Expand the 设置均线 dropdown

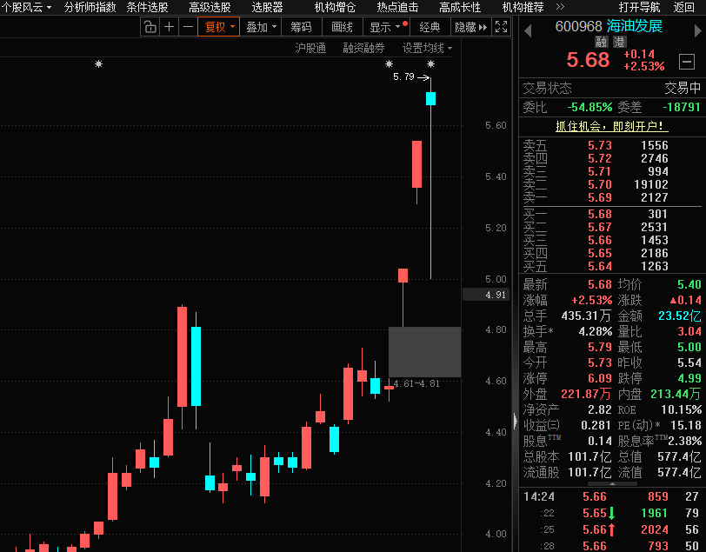[427, 48]
